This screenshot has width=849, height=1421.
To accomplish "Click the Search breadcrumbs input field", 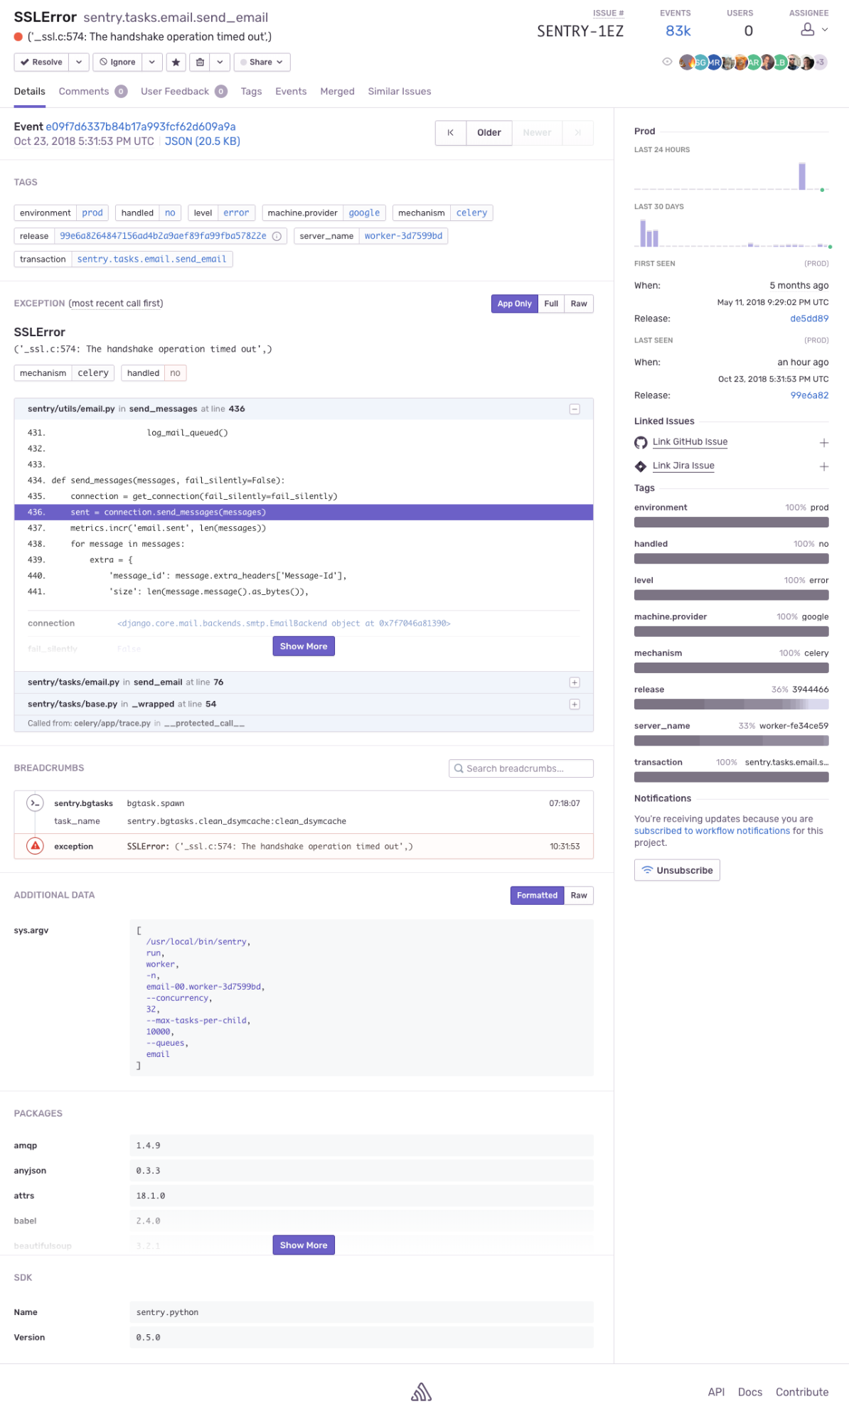I will (521, 768).
